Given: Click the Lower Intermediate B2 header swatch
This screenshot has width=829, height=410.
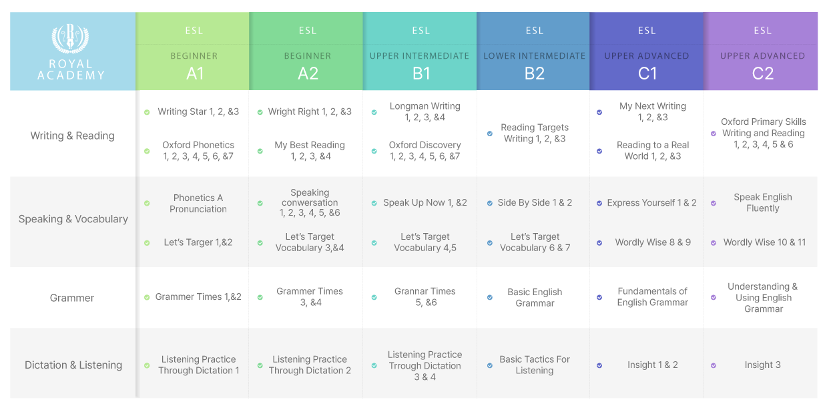Looking at the screenshot, I should click(533, 51).
